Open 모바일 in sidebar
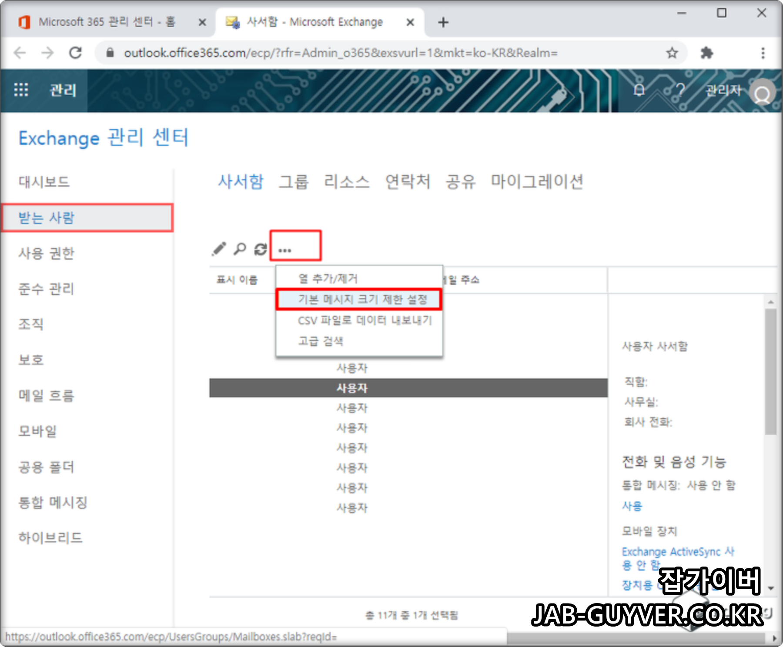This screenshot has height=647, width=783. coord(37,431)
